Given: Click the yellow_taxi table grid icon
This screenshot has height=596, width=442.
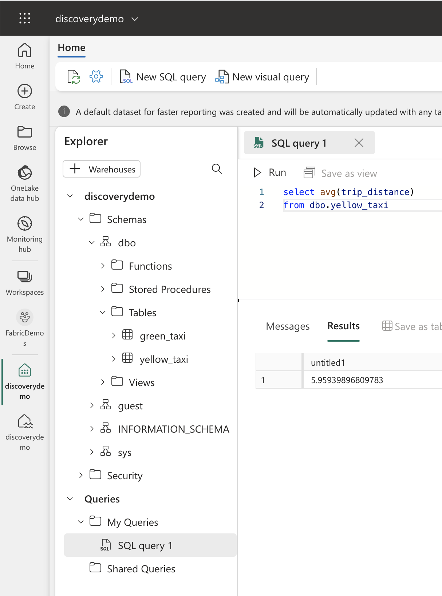Looking at the screenshot, I should pyautogui.click(x=127, y=358).
